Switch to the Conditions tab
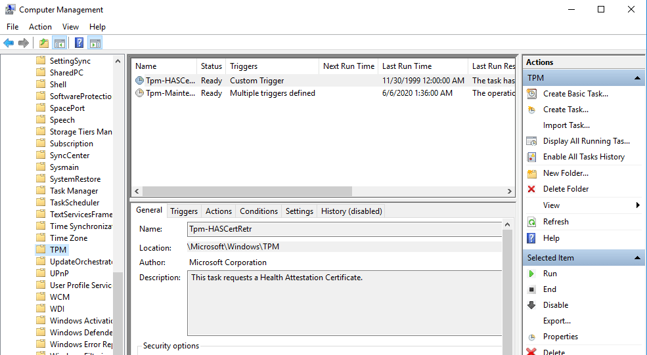This screenshot has width=647, height=355. pyautogui.click(x=259, y=211)
